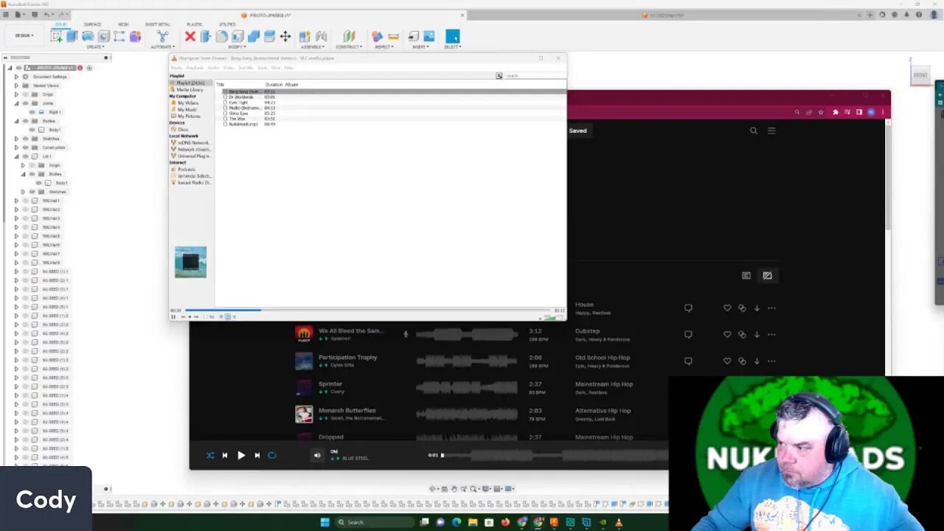Toggle visibility eye of top-level Bodies folder
944x531 pixels.
coord(25,121)
